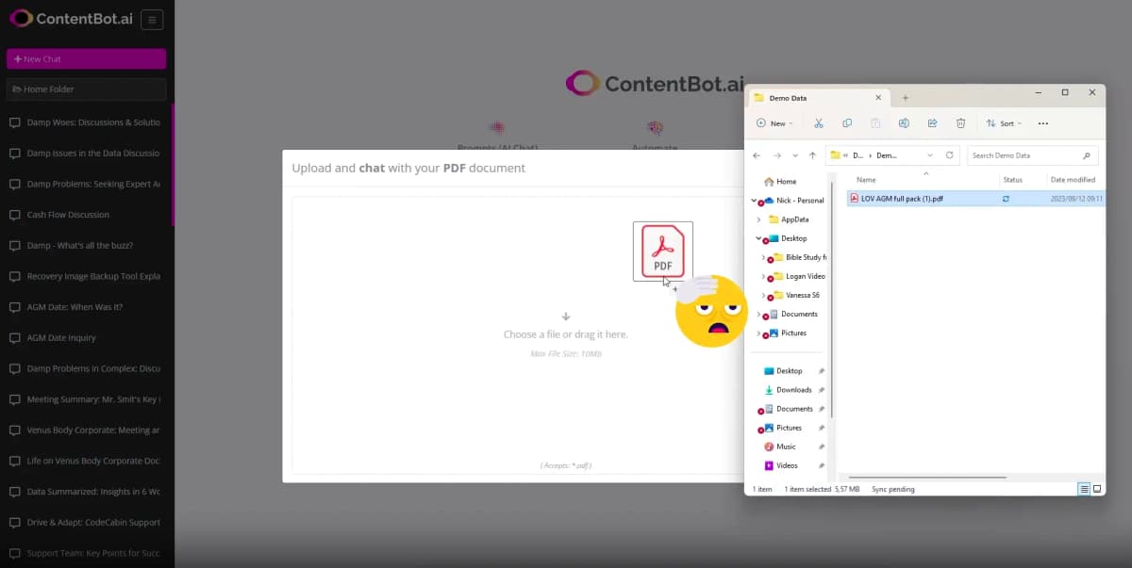Close the Demo Data Explorer tab
This screenshot has width=1132, height=568.
(878, 98)
